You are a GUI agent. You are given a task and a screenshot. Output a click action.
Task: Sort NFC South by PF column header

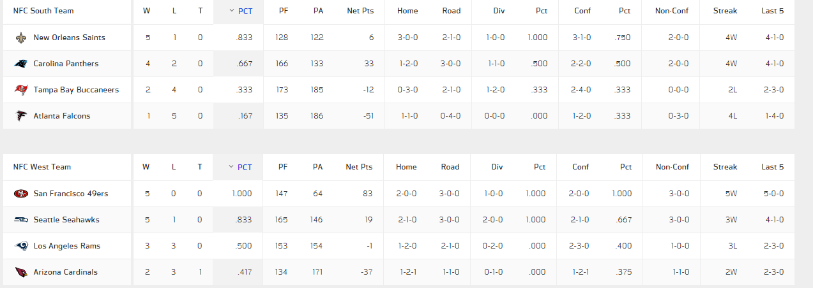pos(283,11)
